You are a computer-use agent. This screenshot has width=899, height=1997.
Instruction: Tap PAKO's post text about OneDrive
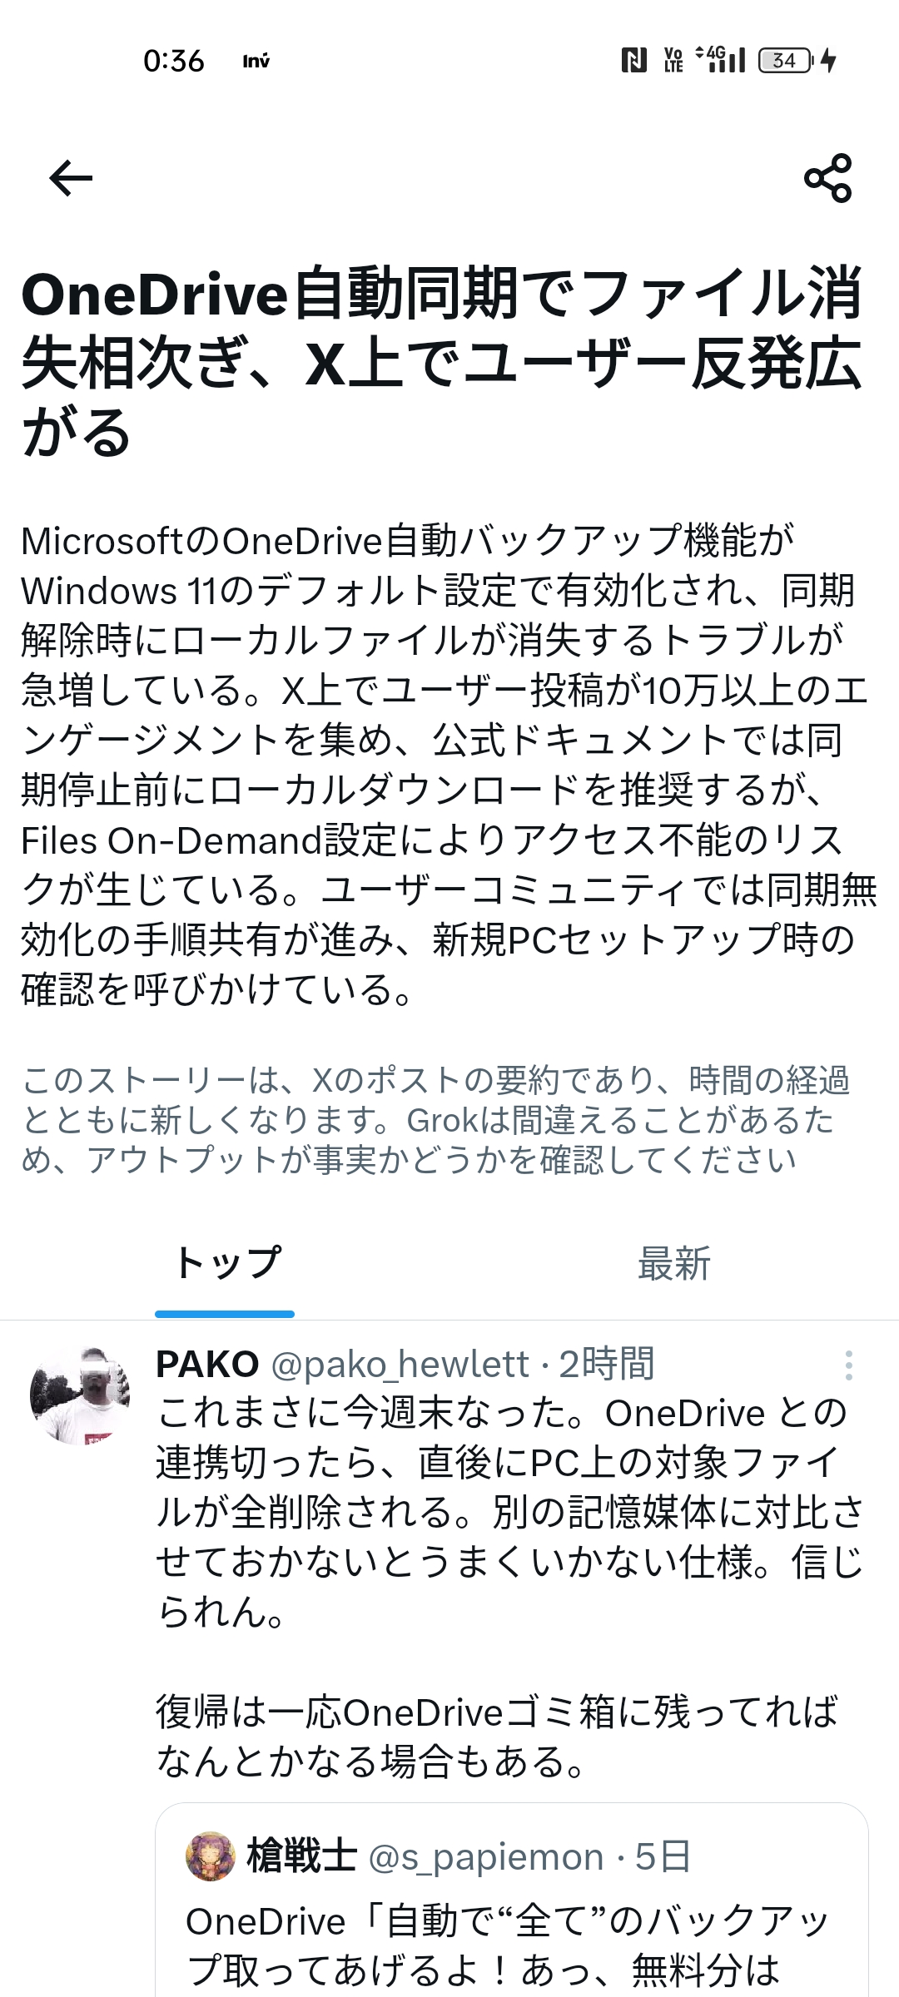509,1513
